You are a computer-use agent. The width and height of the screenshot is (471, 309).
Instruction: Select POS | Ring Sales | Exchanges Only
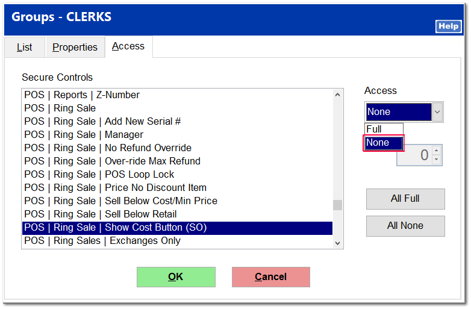pos(102,240)
